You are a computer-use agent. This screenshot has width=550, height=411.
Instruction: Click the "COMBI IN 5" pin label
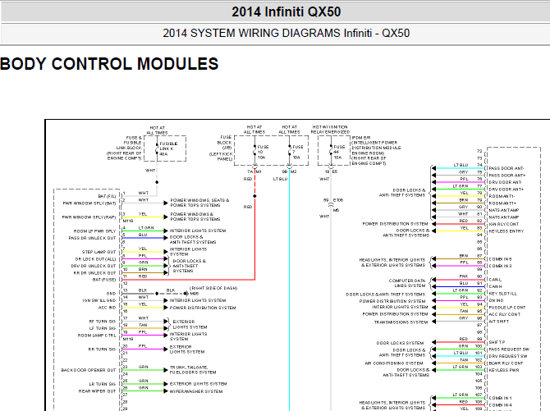pyautogui.click(x=500, y=258)
